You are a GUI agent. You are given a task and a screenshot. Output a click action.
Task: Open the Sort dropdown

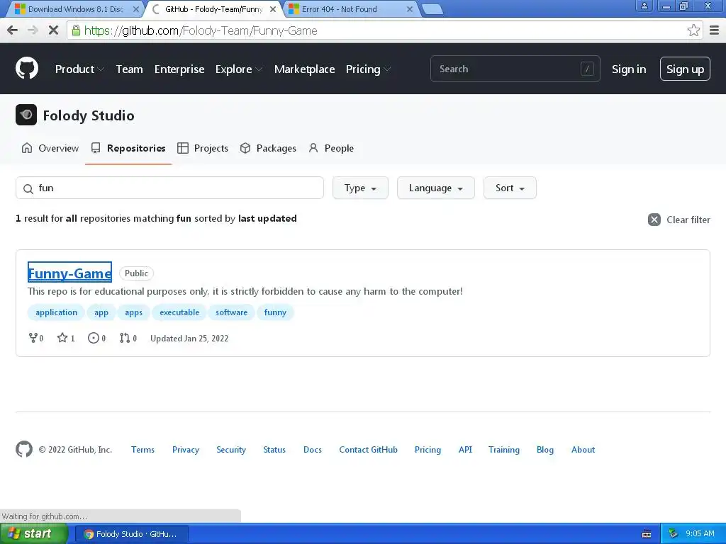tap(510, 188)
